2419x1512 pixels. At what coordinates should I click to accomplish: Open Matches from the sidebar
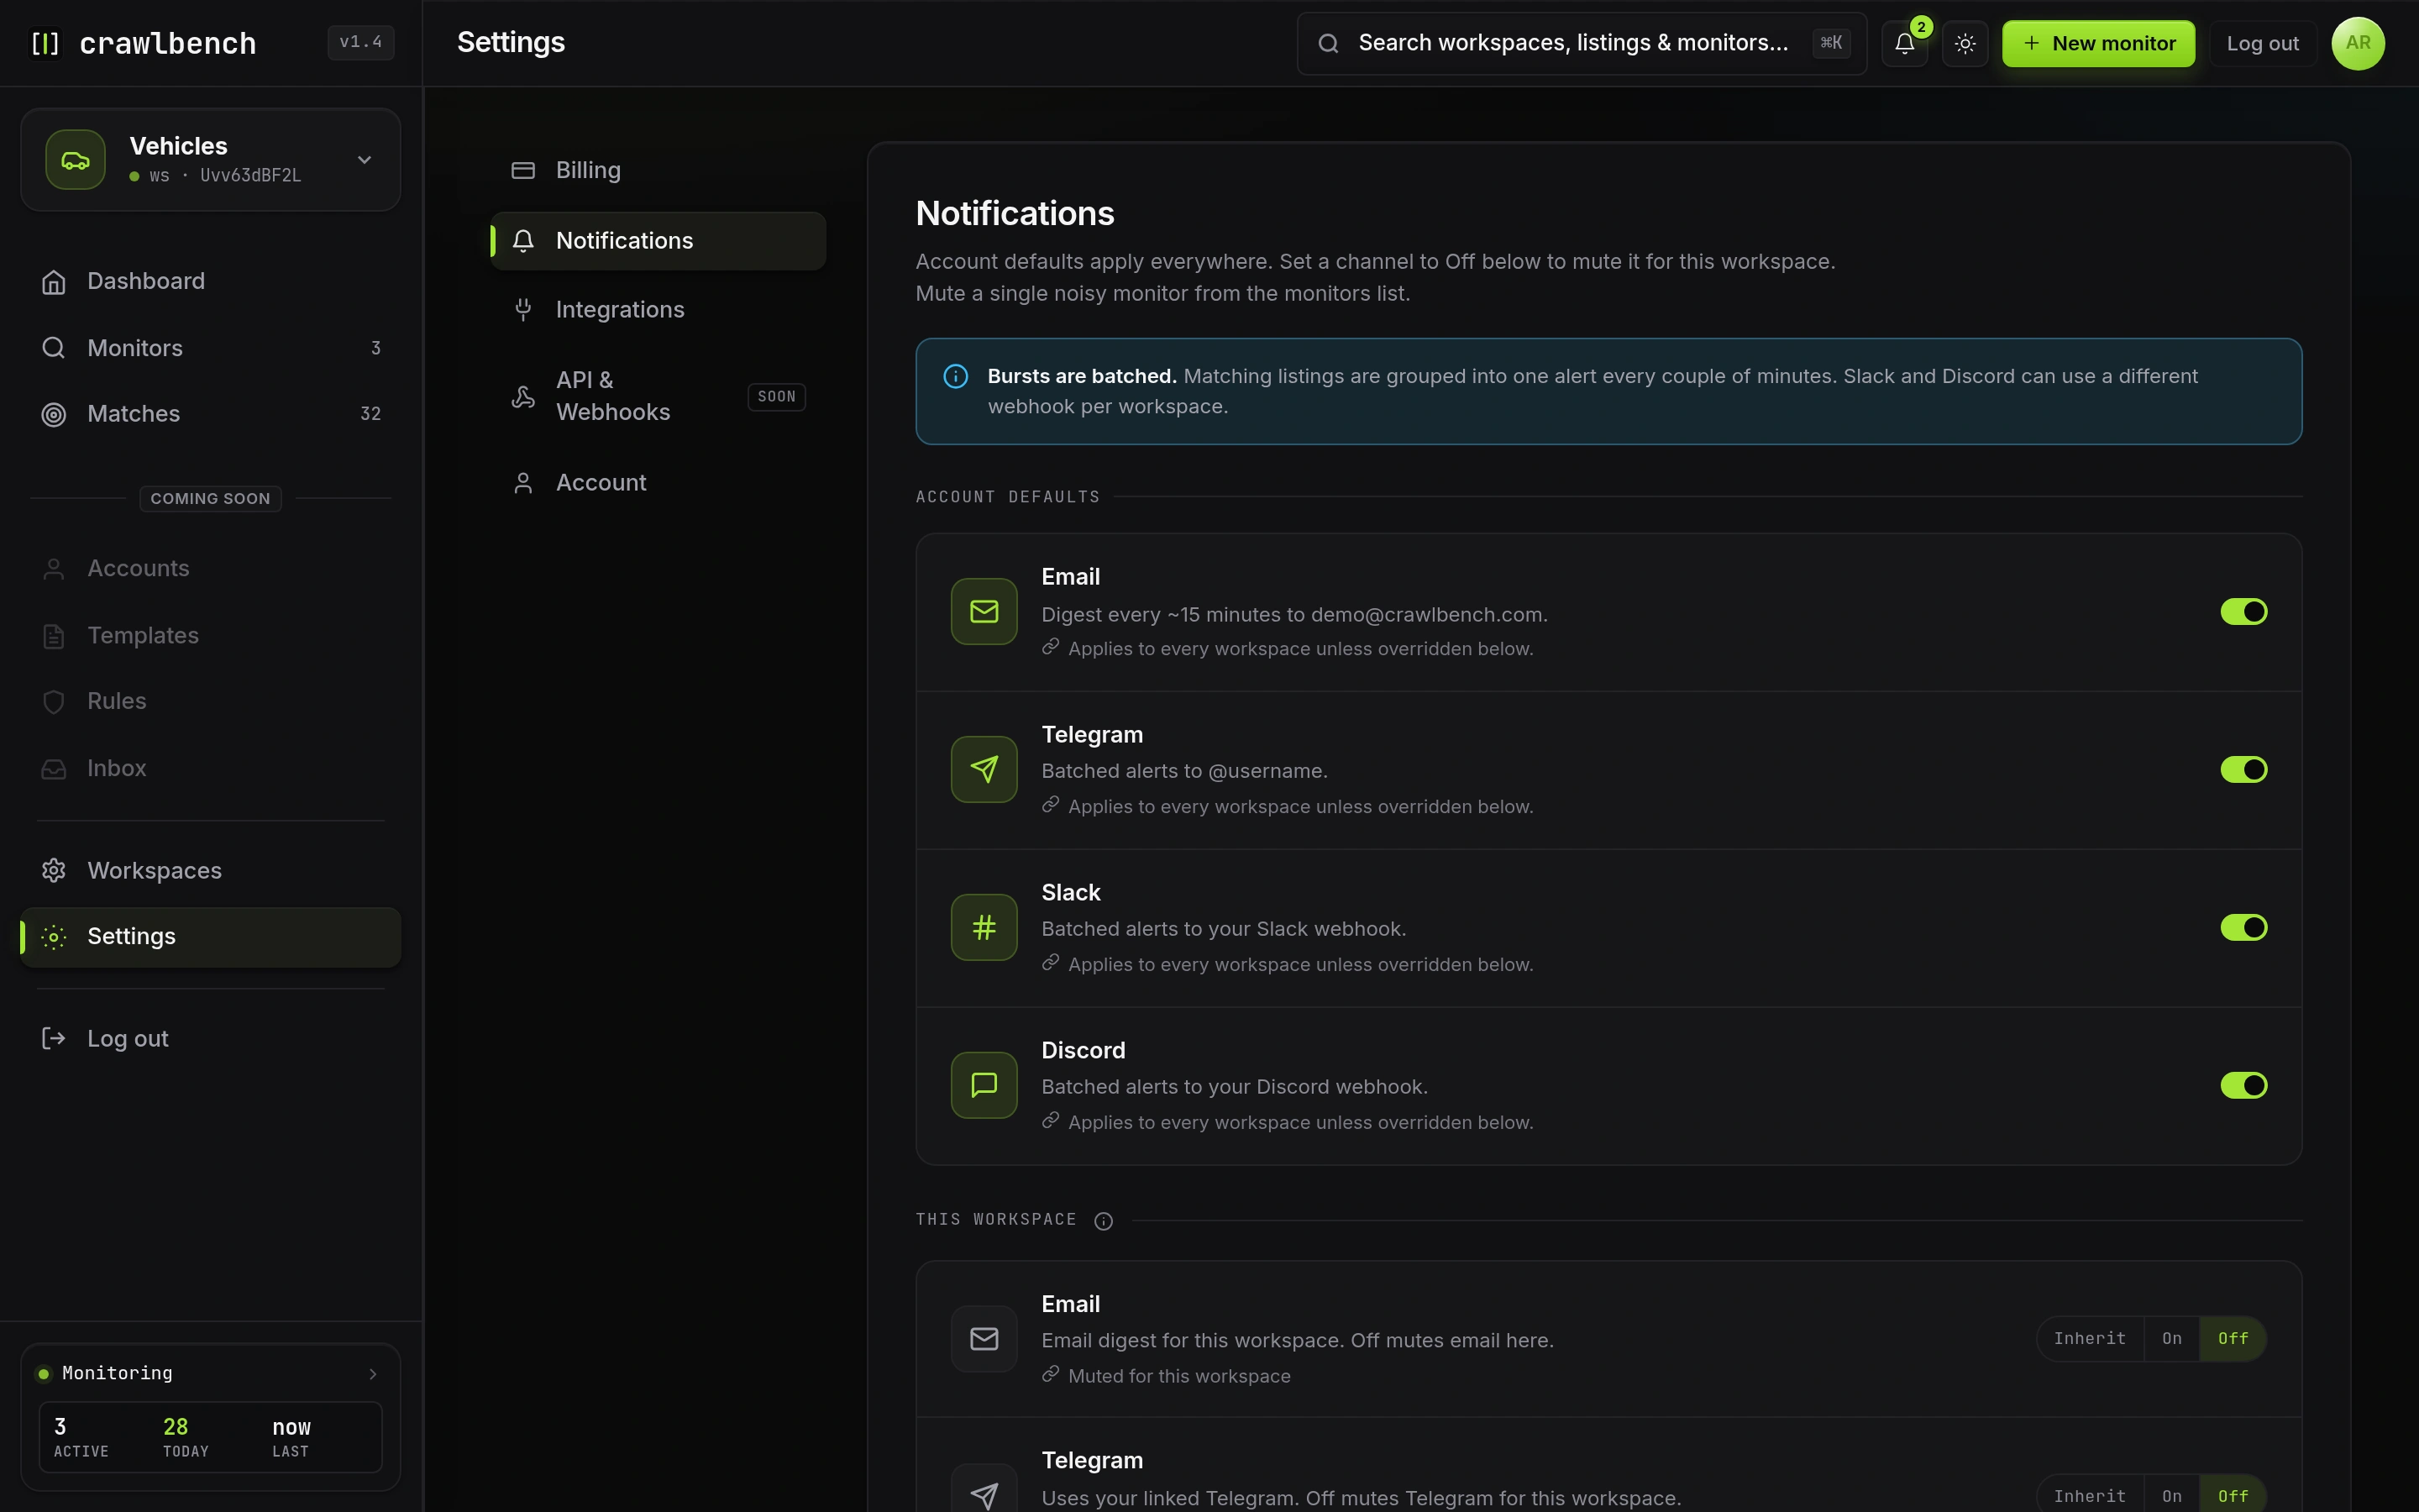(211, 414)
